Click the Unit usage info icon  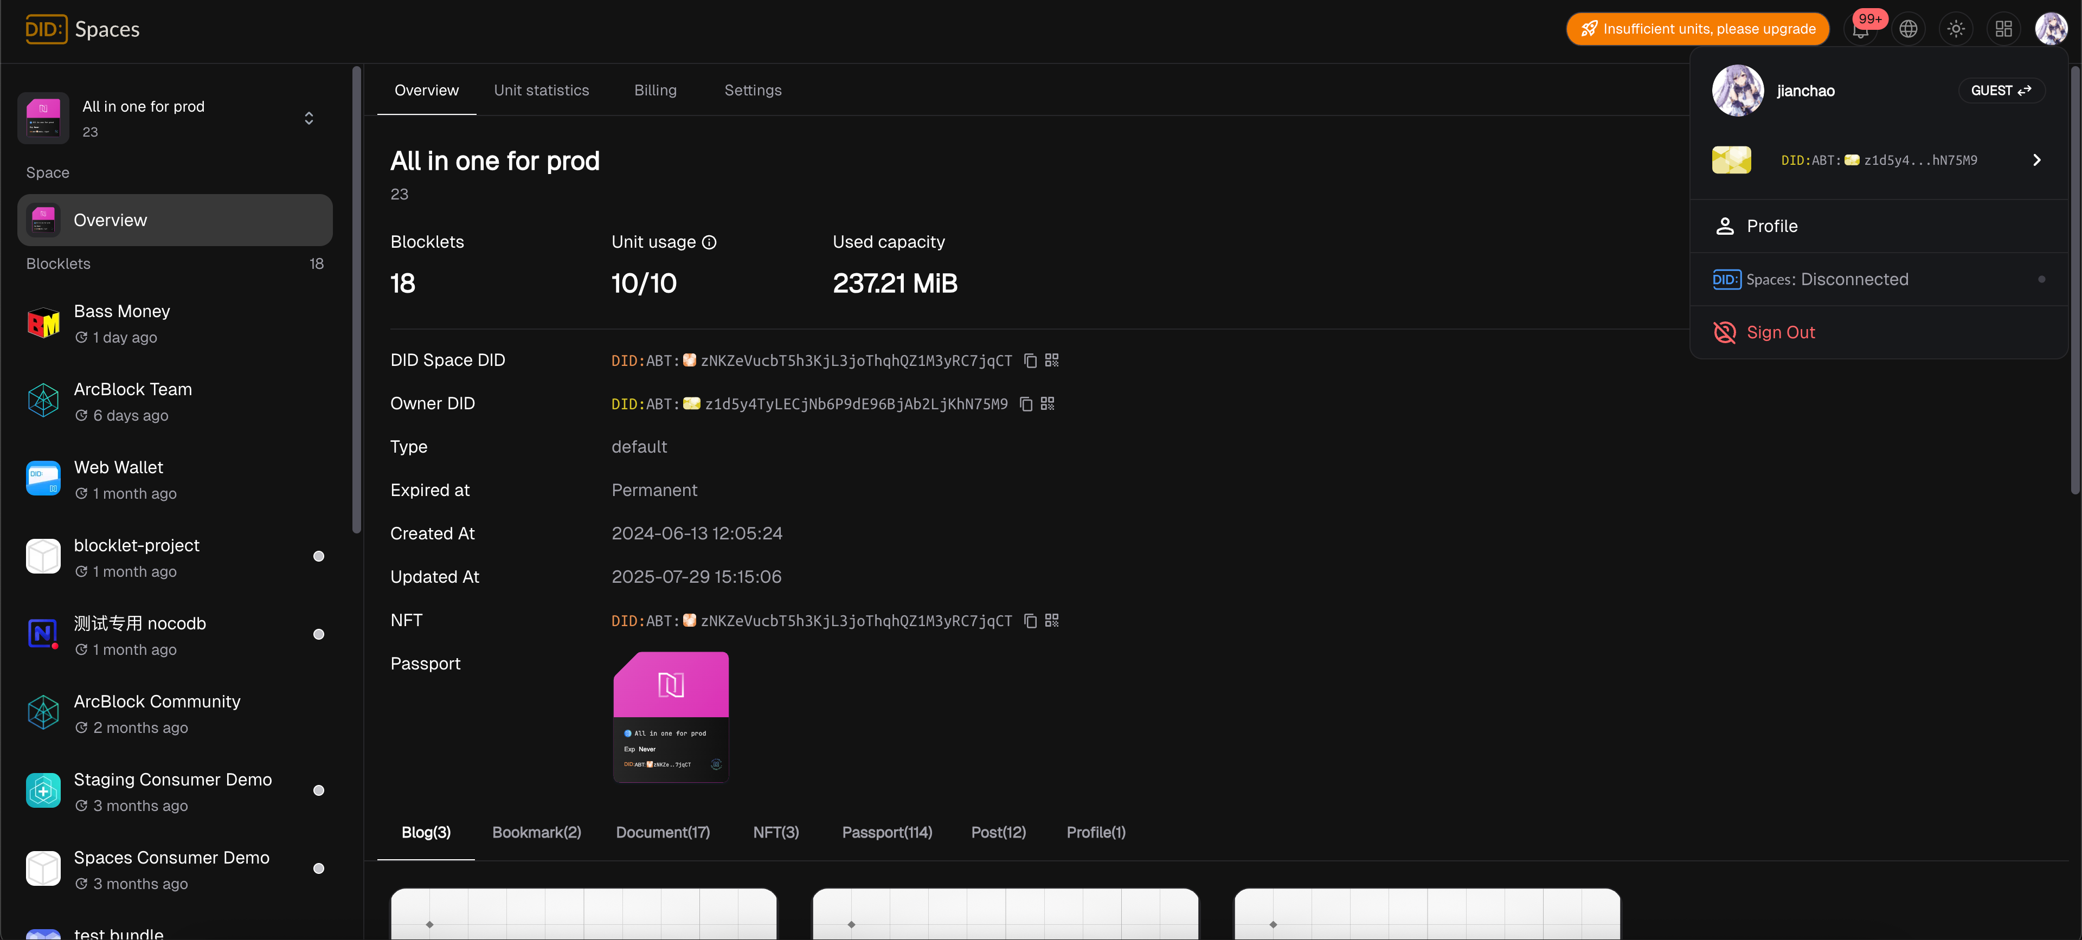point(709,242)
